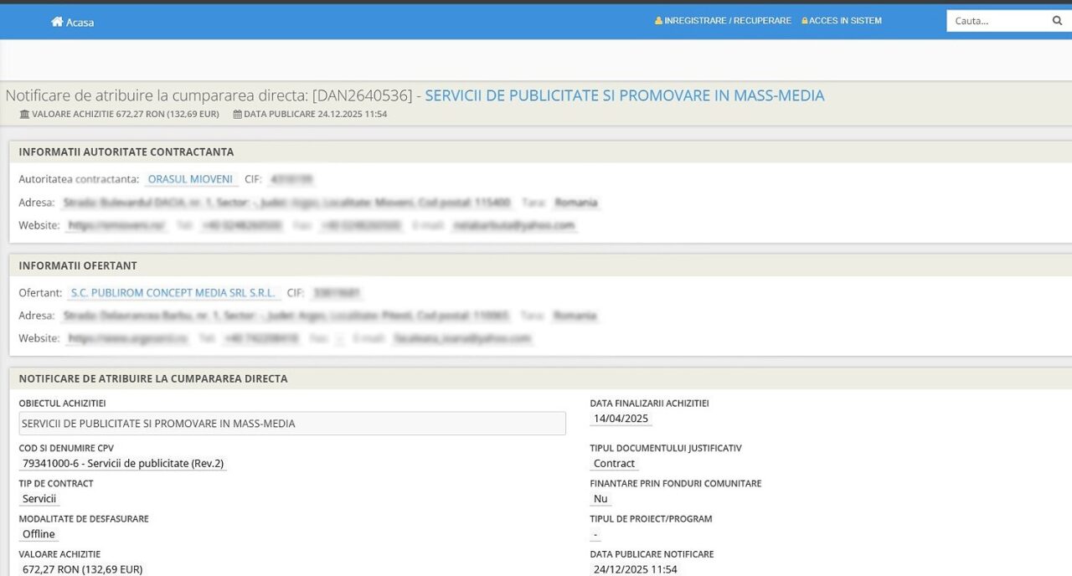Open the Acasa menu item
Screen dimensions: 1072x576
point(80,22)
